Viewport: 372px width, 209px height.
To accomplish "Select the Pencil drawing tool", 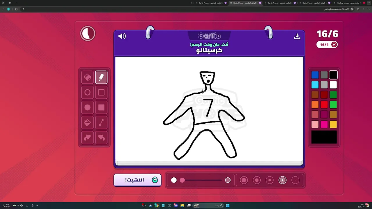I will click(x=101, y=77).
